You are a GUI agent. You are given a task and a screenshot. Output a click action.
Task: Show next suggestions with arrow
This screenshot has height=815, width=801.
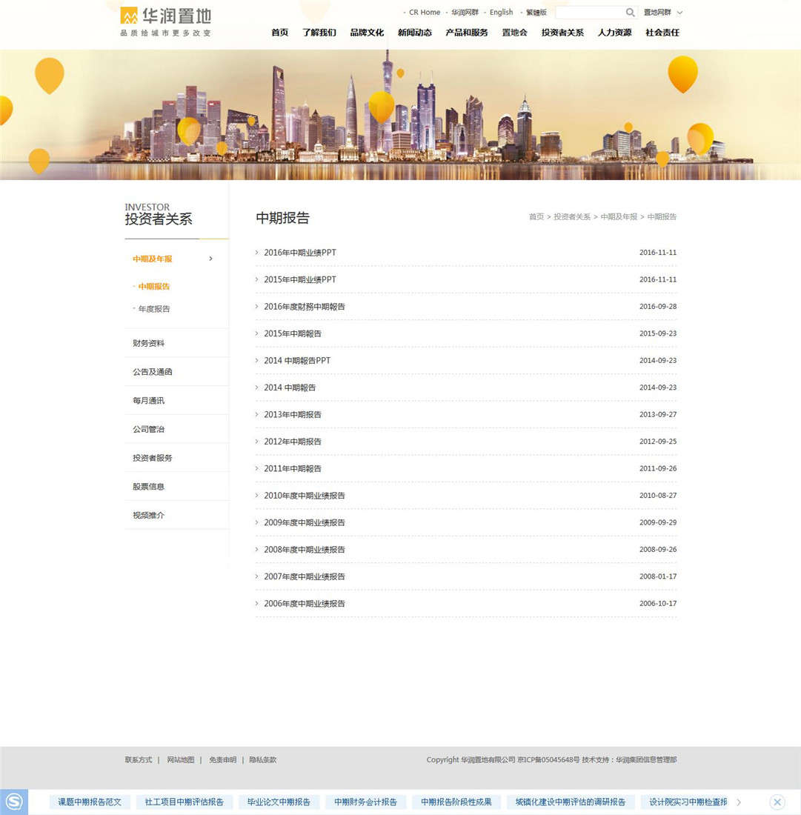[739, 802]
